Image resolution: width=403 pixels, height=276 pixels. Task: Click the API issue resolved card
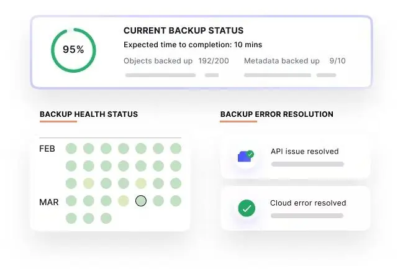[x=296, y=157]
